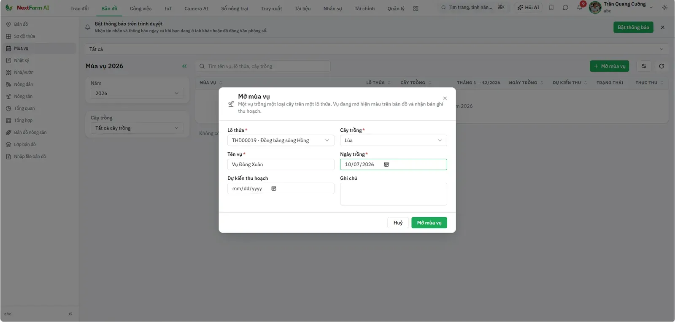Switch to the Camera AI tab

tap(197, 8)
